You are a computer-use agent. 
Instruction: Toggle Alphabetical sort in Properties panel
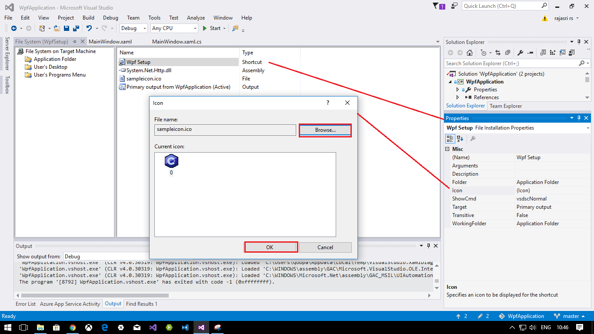click(460, 139)
